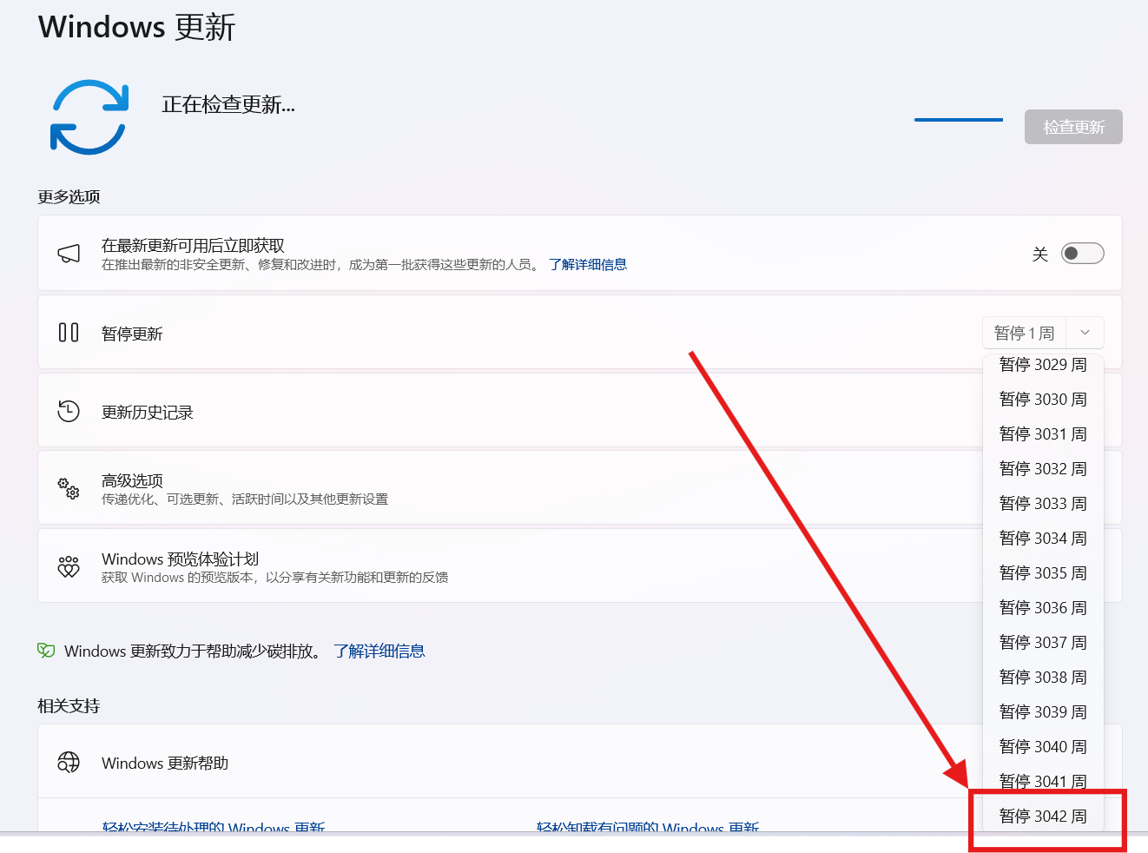Toggle 在最新更新可用后立即获取 switch

[x=1082, y=253]
